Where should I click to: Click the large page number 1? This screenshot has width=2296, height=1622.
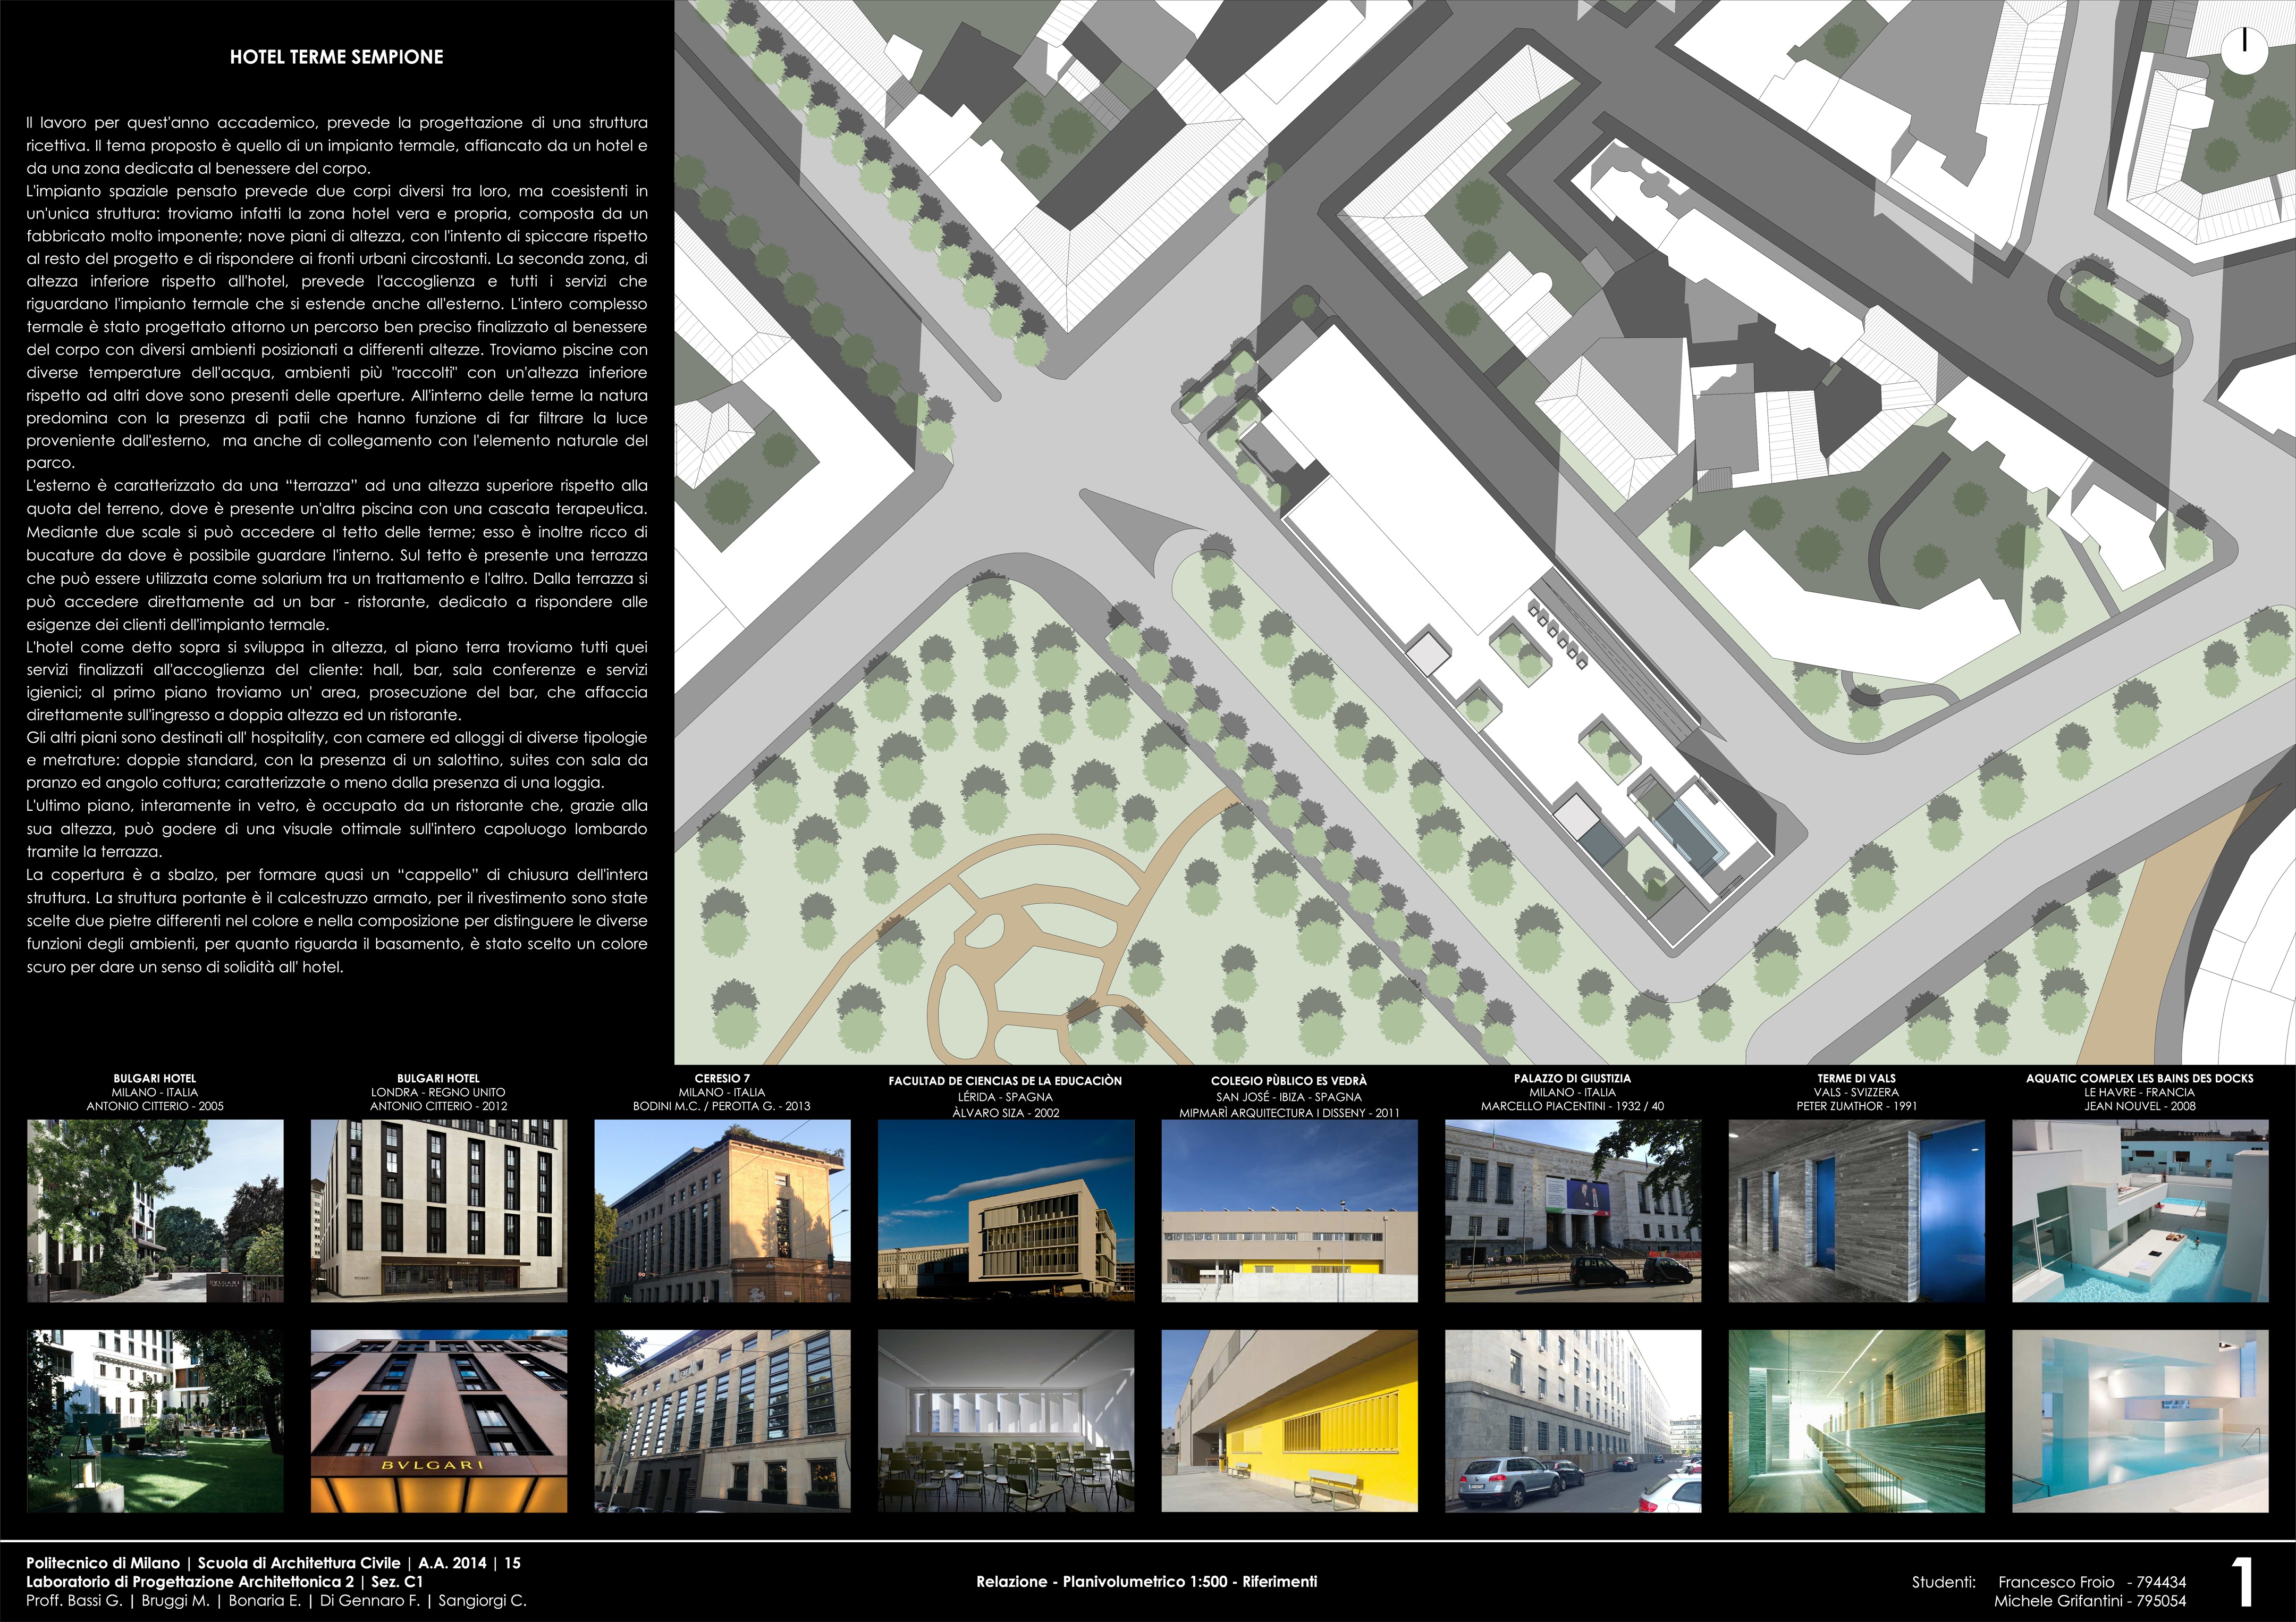point(2243,1582)
